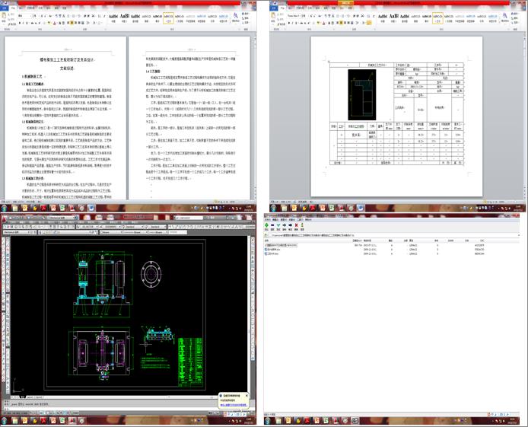This screenshot has width=528, height=427.
Task: Open Change Styles in left Word window
Action: 236,18
